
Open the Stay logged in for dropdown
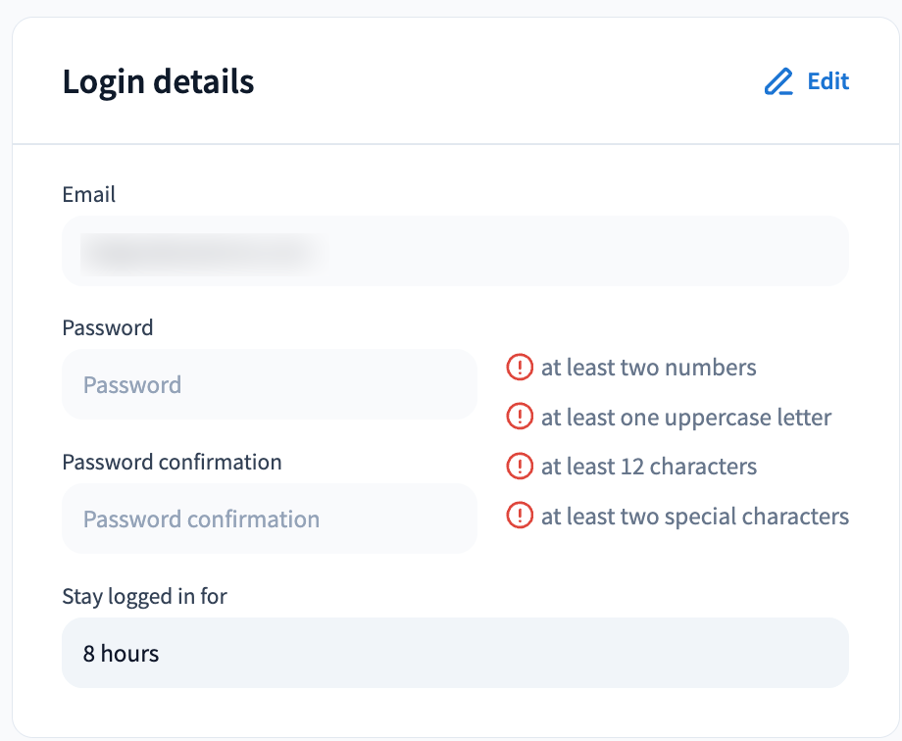[x=455, y=653]
